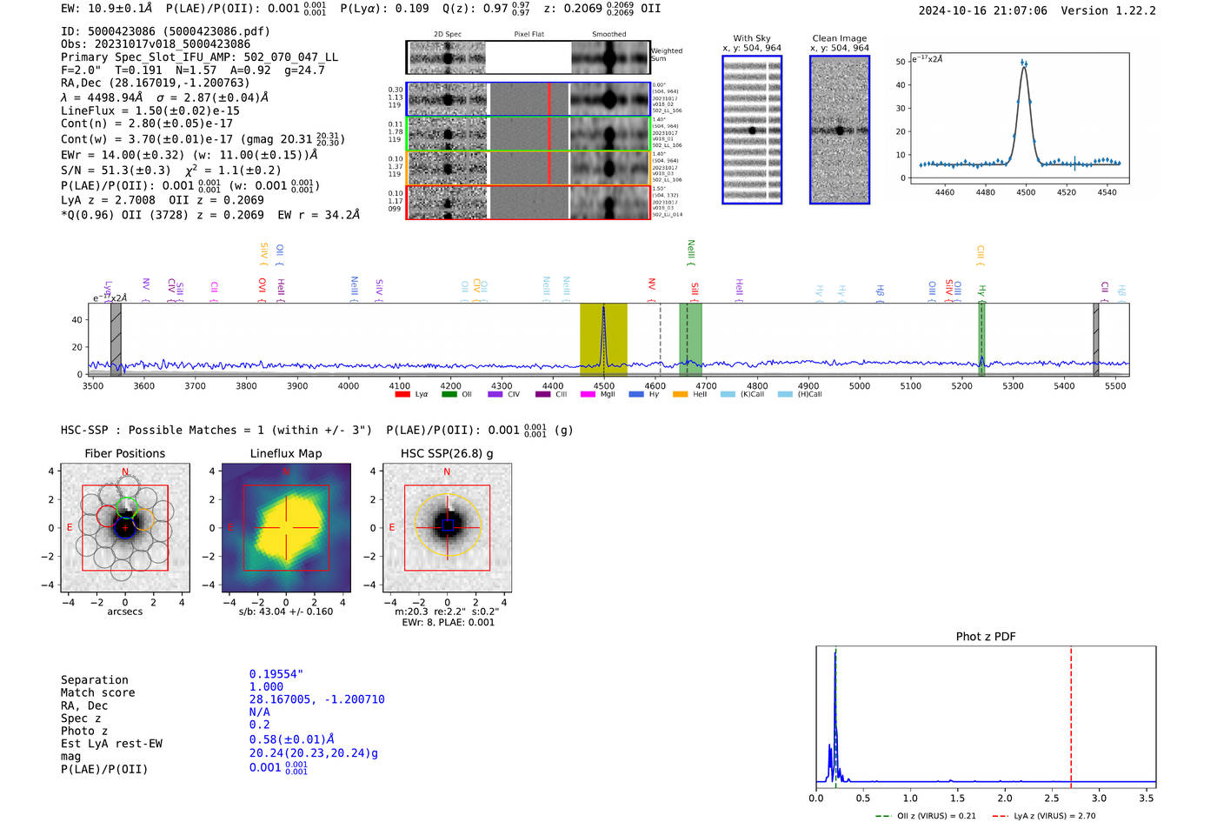
Task: Click the Hγ legend swatch
Action: (x=635, y=394)
